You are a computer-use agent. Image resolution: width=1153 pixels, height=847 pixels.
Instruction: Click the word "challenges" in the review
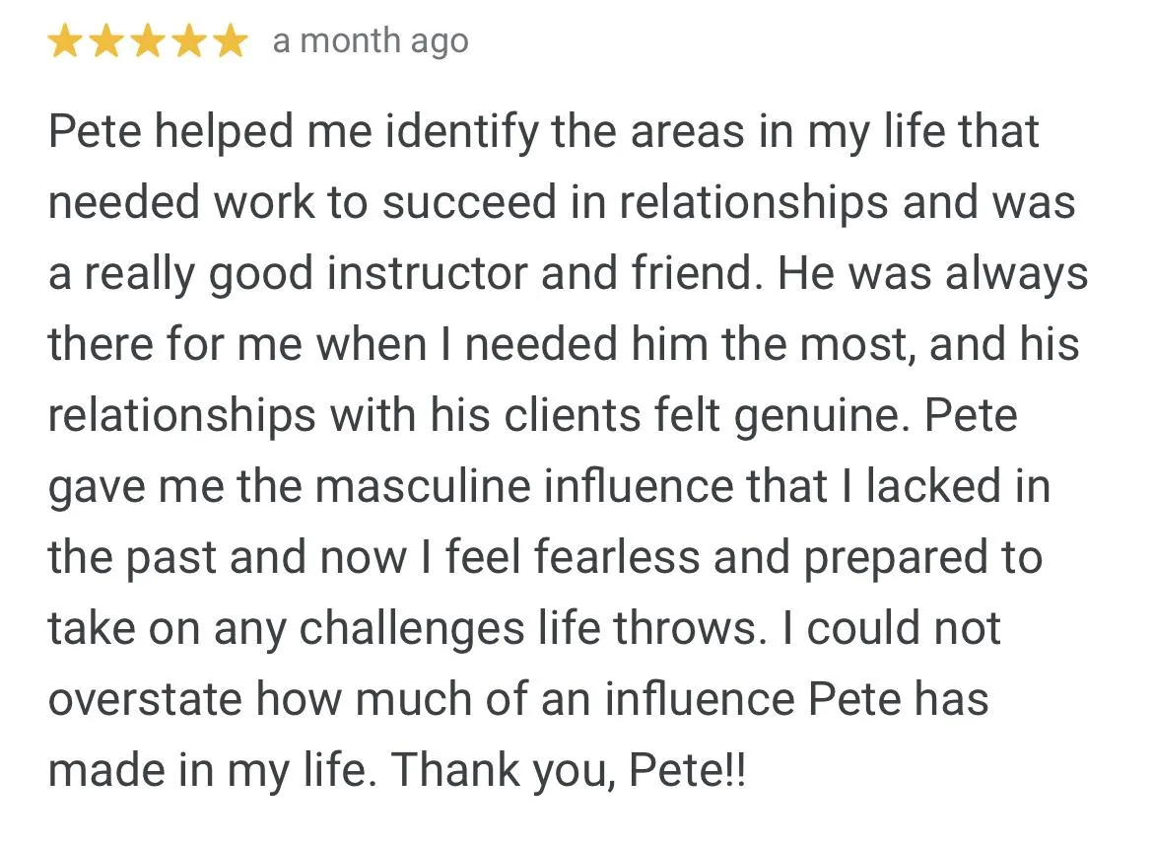[413, 630]
